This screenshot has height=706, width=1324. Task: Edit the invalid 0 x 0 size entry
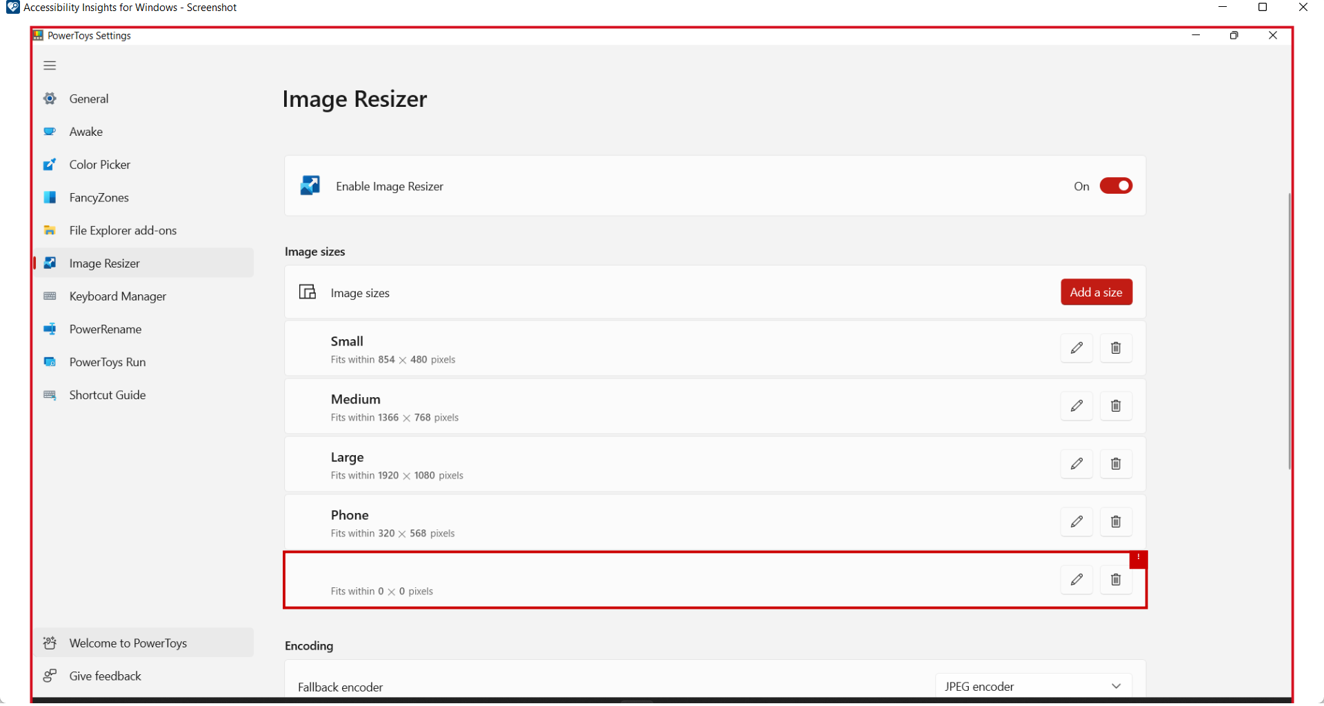(x=1076, y=580)
